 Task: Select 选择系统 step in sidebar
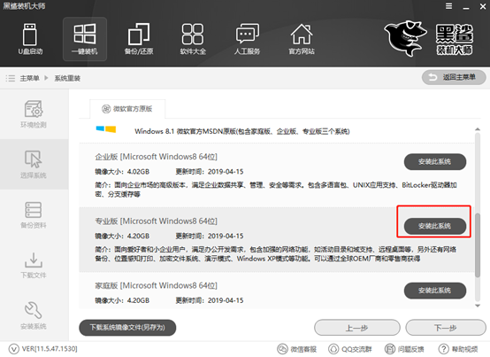pyautogui.click(x=34, y=164)
